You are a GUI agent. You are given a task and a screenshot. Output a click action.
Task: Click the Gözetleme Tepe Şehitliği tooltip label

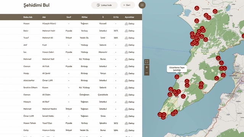pyautogui.click(x=177, y=69)
